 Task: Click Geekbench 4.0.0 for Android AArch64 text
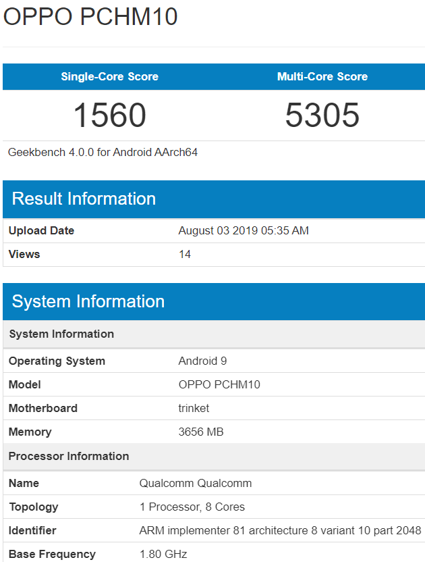pos(103,153)
